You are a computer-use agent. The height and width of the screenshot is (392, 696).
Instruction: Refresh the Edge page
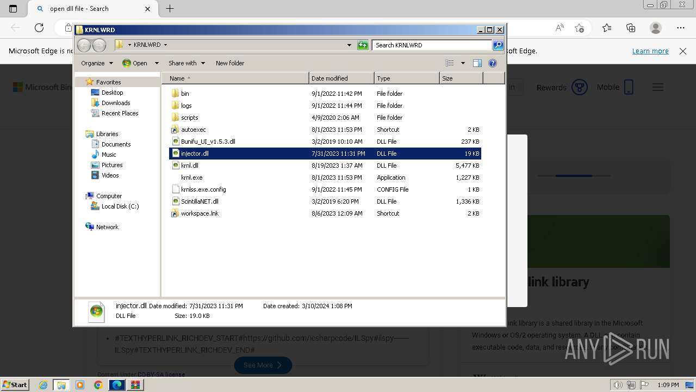39,28
